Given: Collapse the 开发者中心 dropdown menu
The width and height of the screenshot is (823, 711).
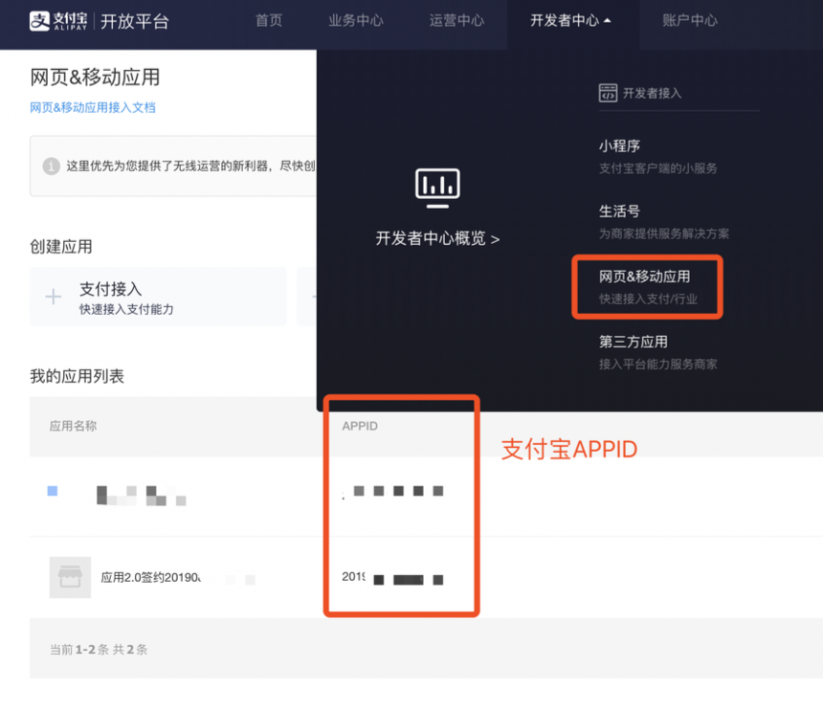Looking at the screenshot, I should tap(570, 20).
